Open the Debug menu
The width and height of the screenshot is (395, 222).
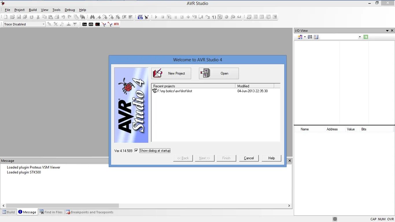click(x=70, y=10)
